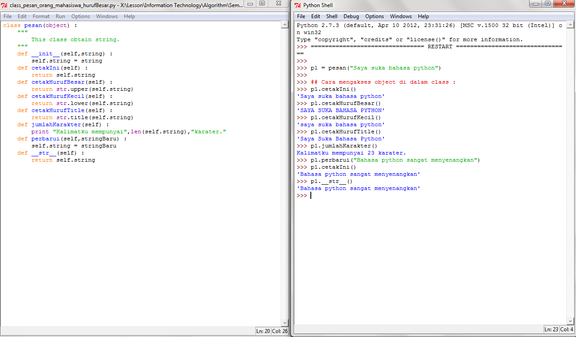Screen dimensions: 576x337
Task: Open Edit menu in Python Shell
Action: (x=316, y=16)
